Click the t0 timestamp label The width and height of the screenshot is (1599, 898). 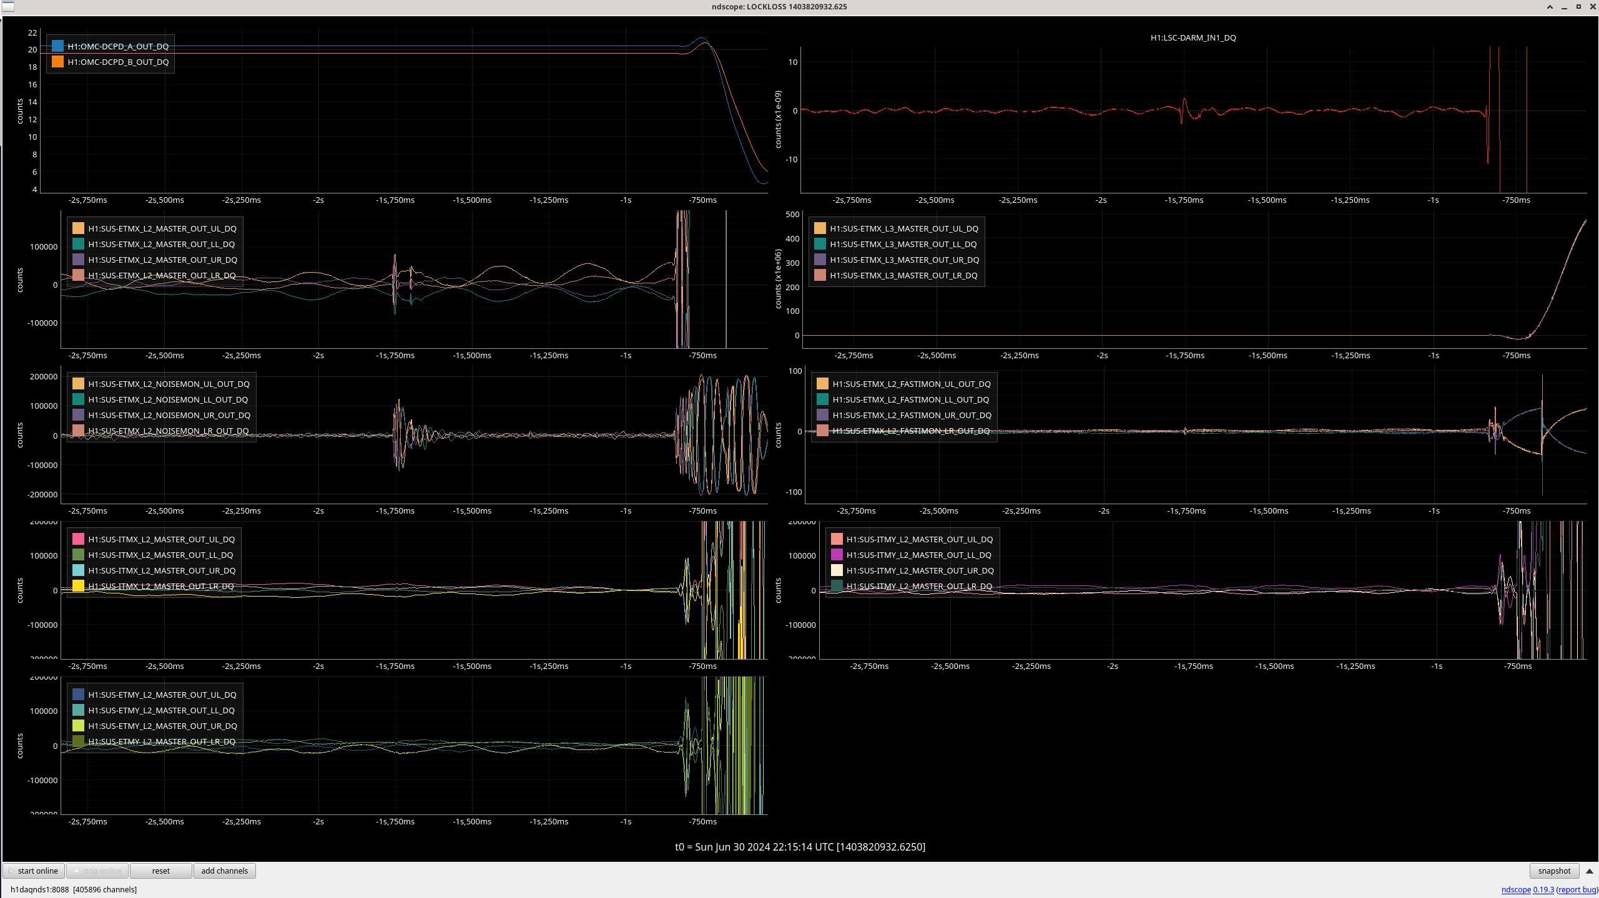click(x=800, y=847)
